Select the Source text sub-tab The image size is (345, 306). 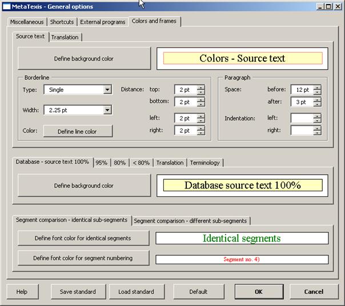(x=30, y=37)
